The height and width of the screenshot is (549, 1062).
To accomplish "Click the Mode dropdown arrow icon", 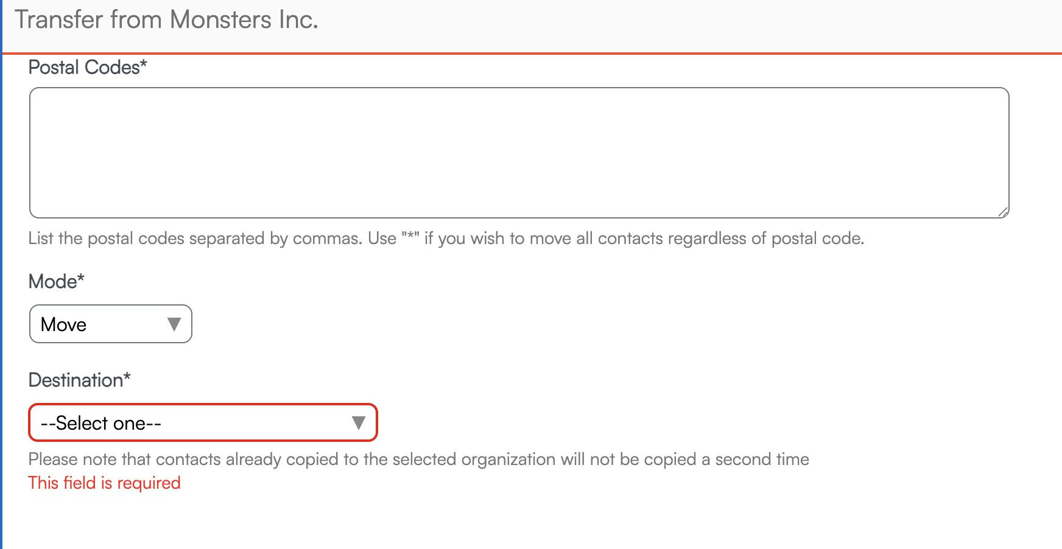I will point(174,324).
